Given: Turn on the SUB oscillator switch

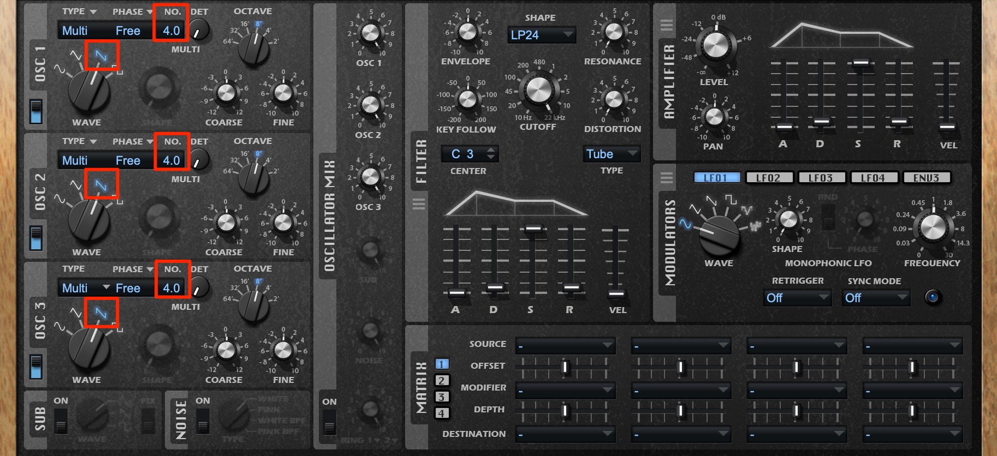Looking at the screenshot, I should pos(61,421).
